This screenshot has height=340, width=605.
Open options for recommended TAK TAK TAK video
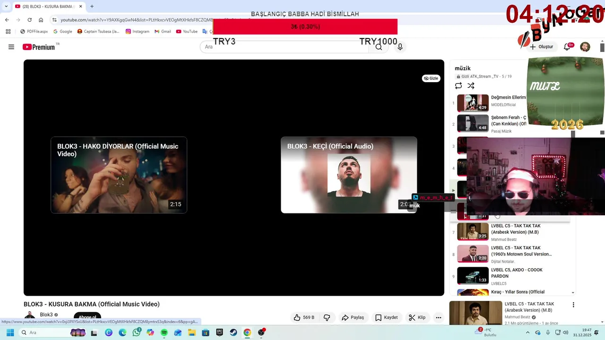tap(573, 305)
